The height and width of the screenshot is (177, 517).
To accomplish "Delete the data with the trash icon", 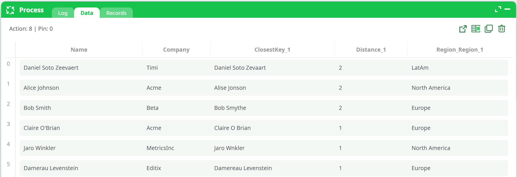I will 501,29.
